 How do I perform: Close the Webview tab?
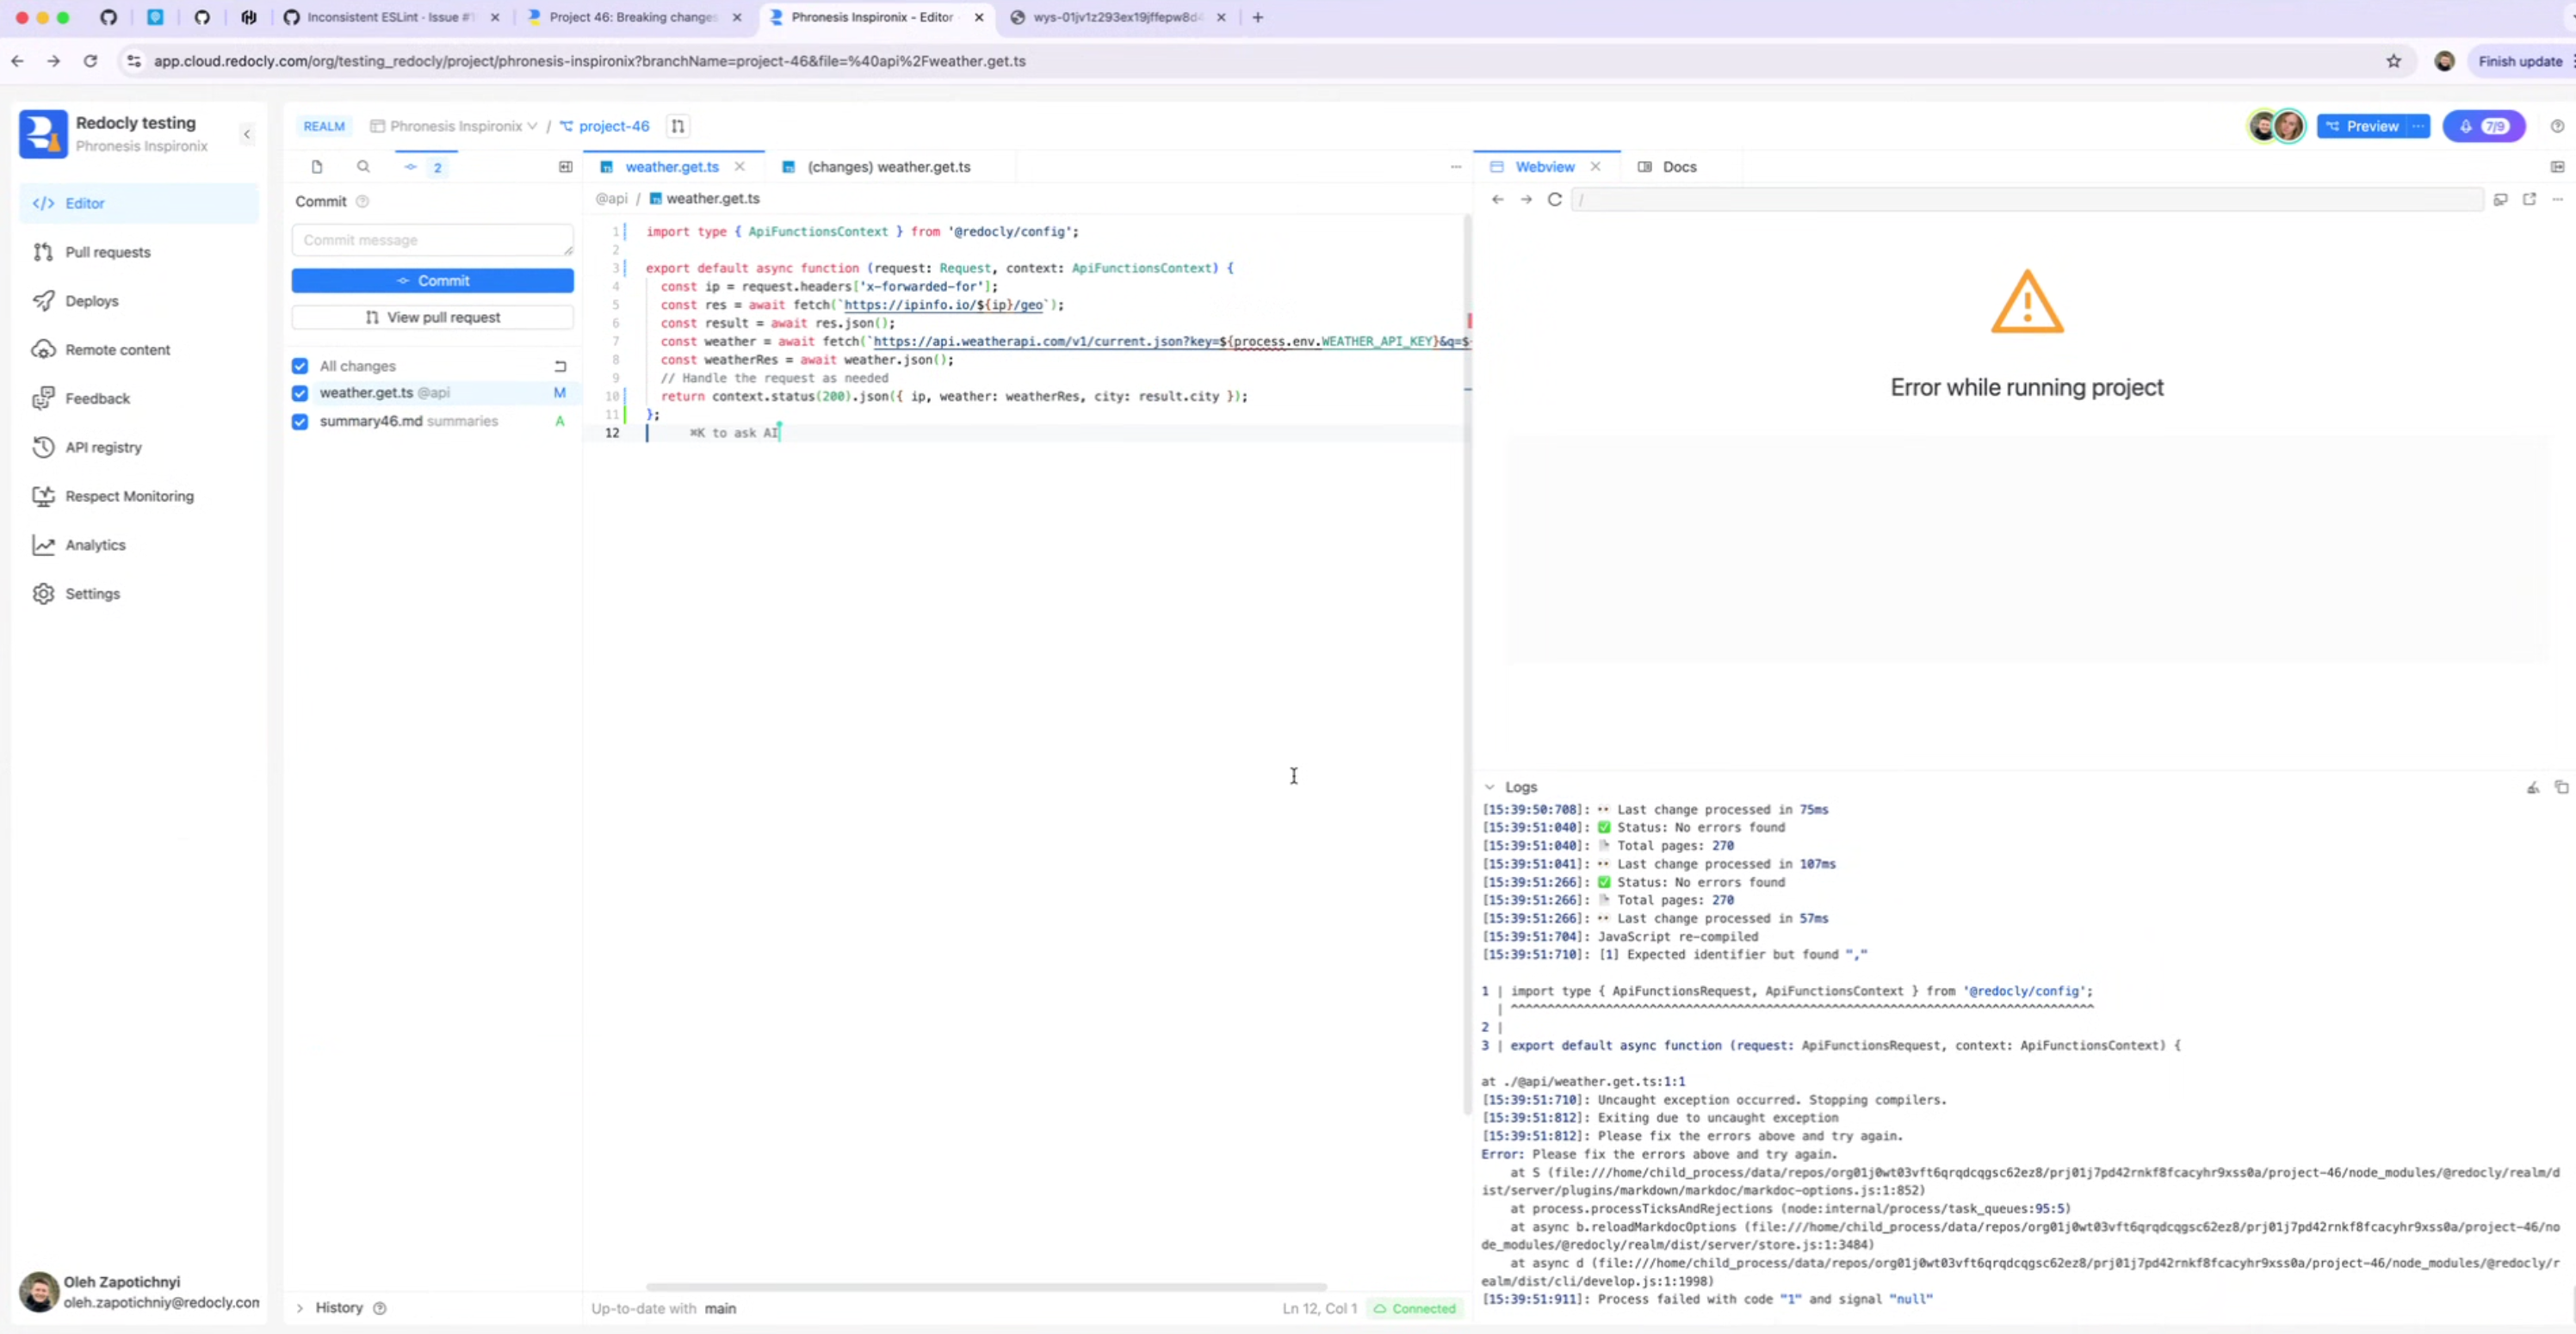pyautogui.click(x=1596, y=167)
